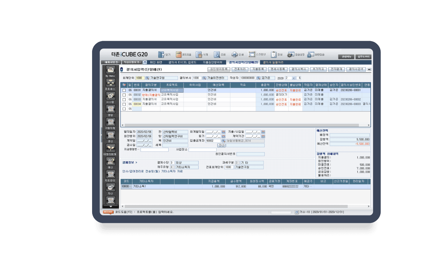
Task: Open 자산 module in sidebar
Action: coord(111,187)
